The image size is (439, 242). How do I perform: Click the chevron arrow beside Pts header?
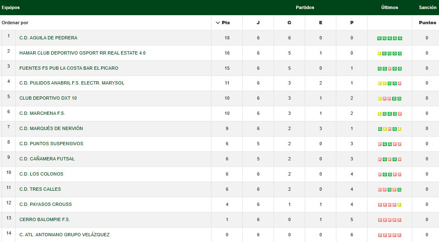[218, 23]
